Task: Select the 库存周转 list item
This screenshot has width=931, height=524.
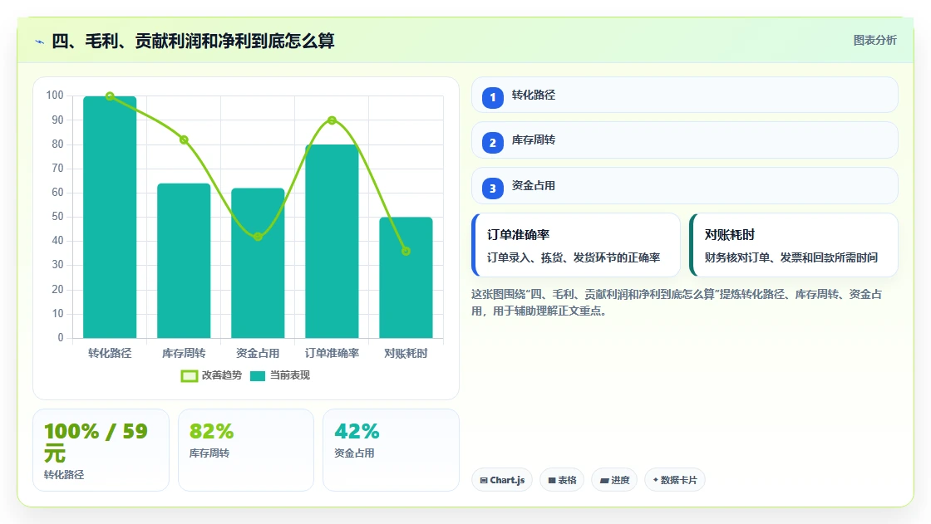Action: tap(685, 140)
